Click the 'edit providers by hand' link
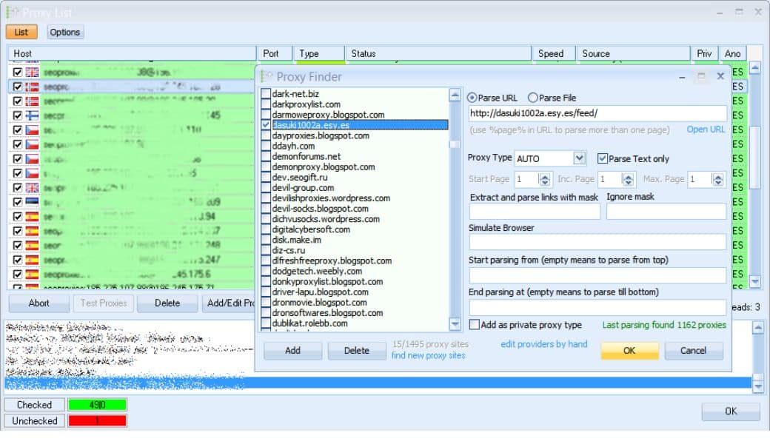Screen dimensions: 770x444 544,344
